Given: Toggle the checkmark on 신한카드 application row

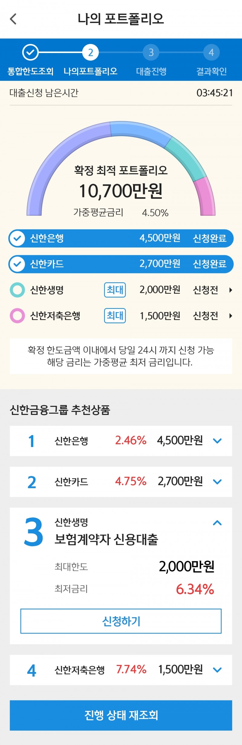Looking at the screenshot, I should 18,264.
